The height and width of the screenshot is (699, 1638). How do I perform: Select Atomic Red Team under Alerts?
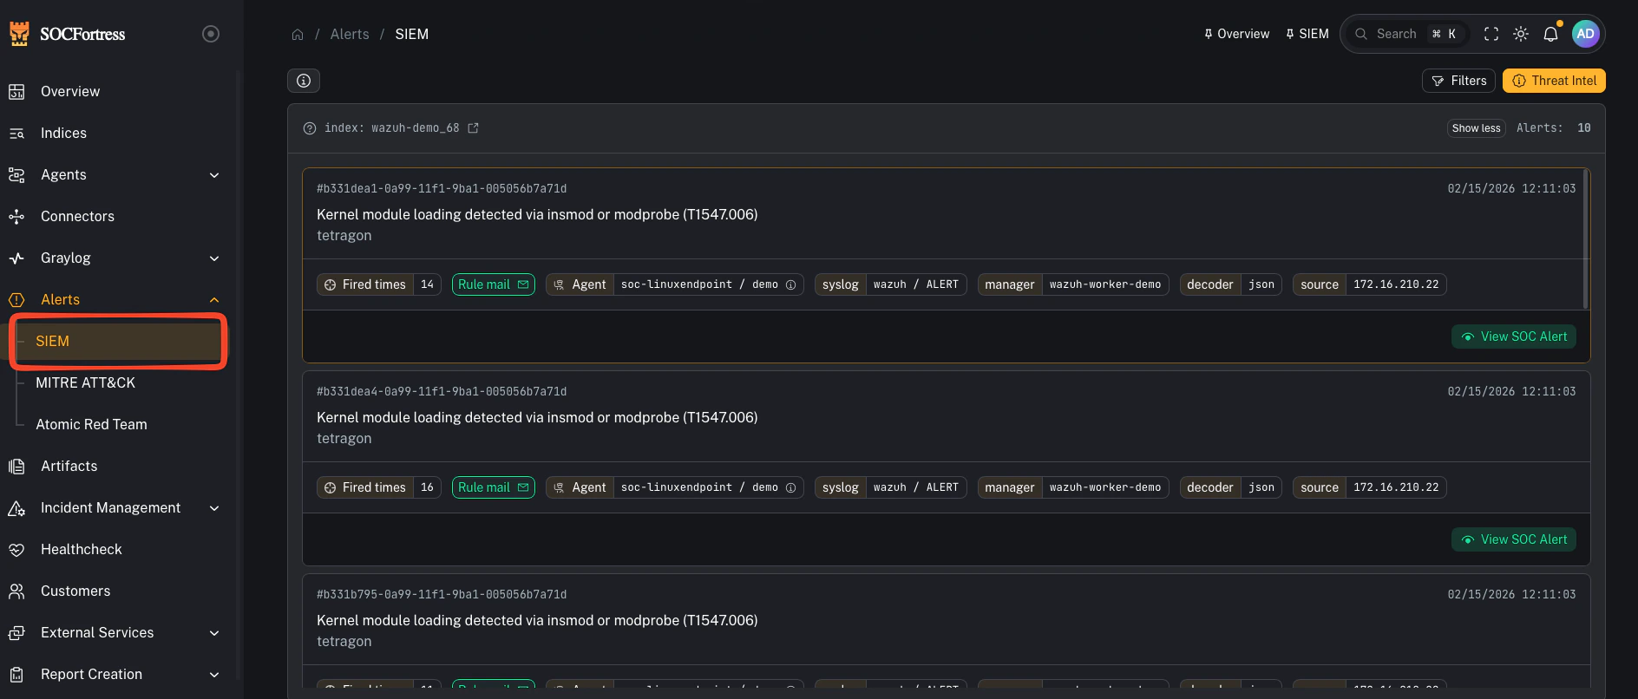(x=91, y=424)
